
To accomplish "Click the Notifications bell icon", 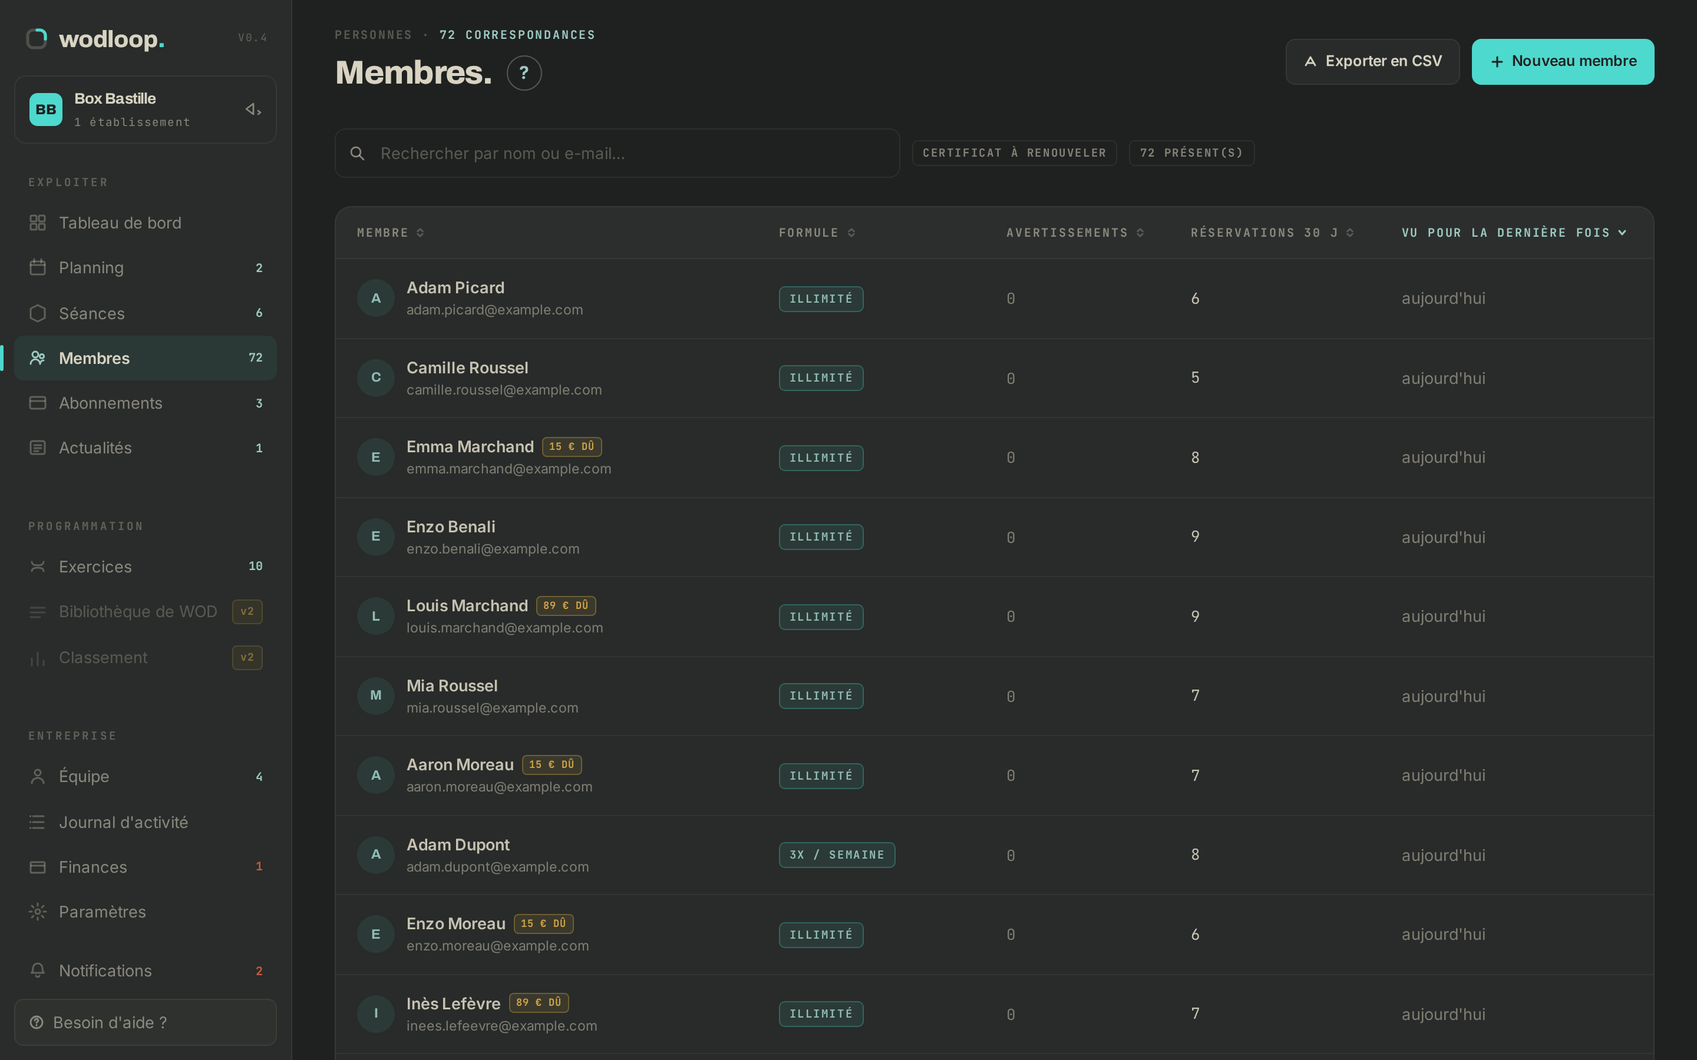I will [38, 970].
